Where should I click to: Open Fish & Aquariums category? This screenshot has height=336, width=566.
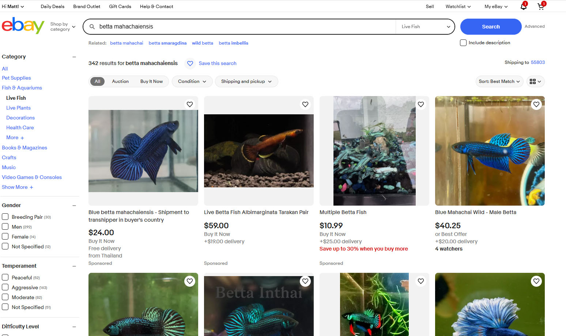(x=22, y=88)
